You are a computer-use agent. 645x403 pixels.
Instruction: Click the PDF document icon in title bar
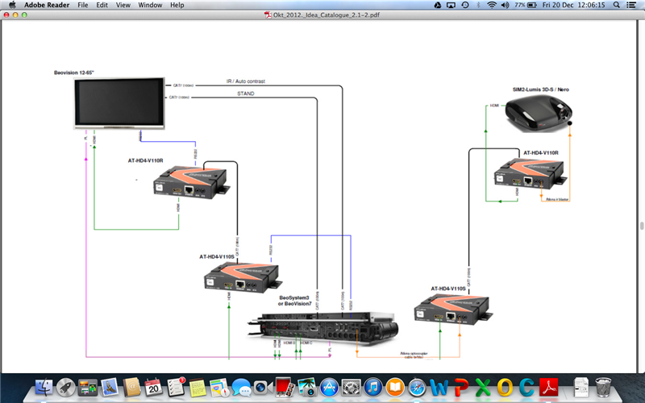tap(268, 15)
